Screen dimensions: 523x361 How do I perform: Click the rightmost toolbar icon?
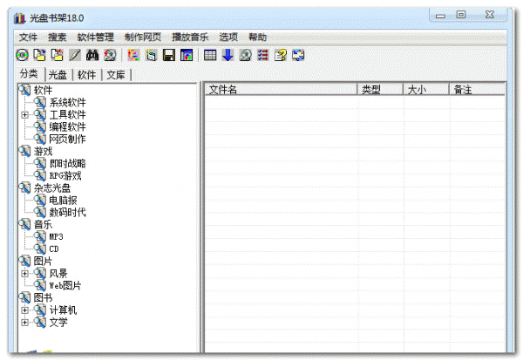point(298,56)
